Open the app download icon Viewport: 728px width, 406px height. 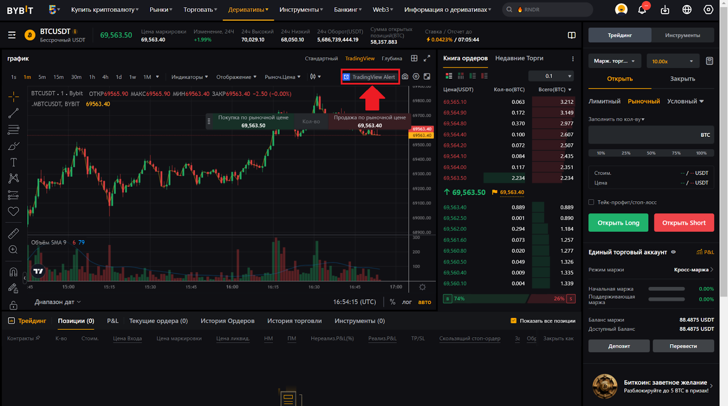tap(665, 10)
